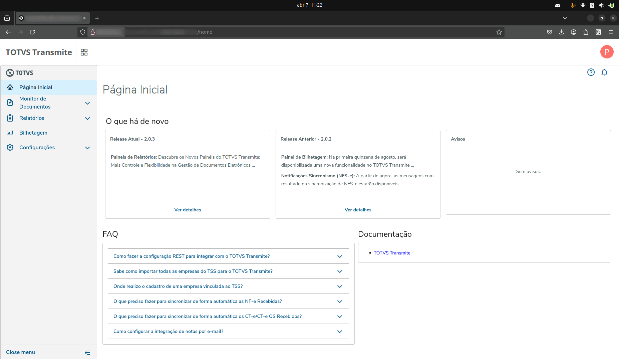This screenshot has width=619, height=359.
Task: Expand FAQ about e-mail notes integration
Action: click(340, 332)
